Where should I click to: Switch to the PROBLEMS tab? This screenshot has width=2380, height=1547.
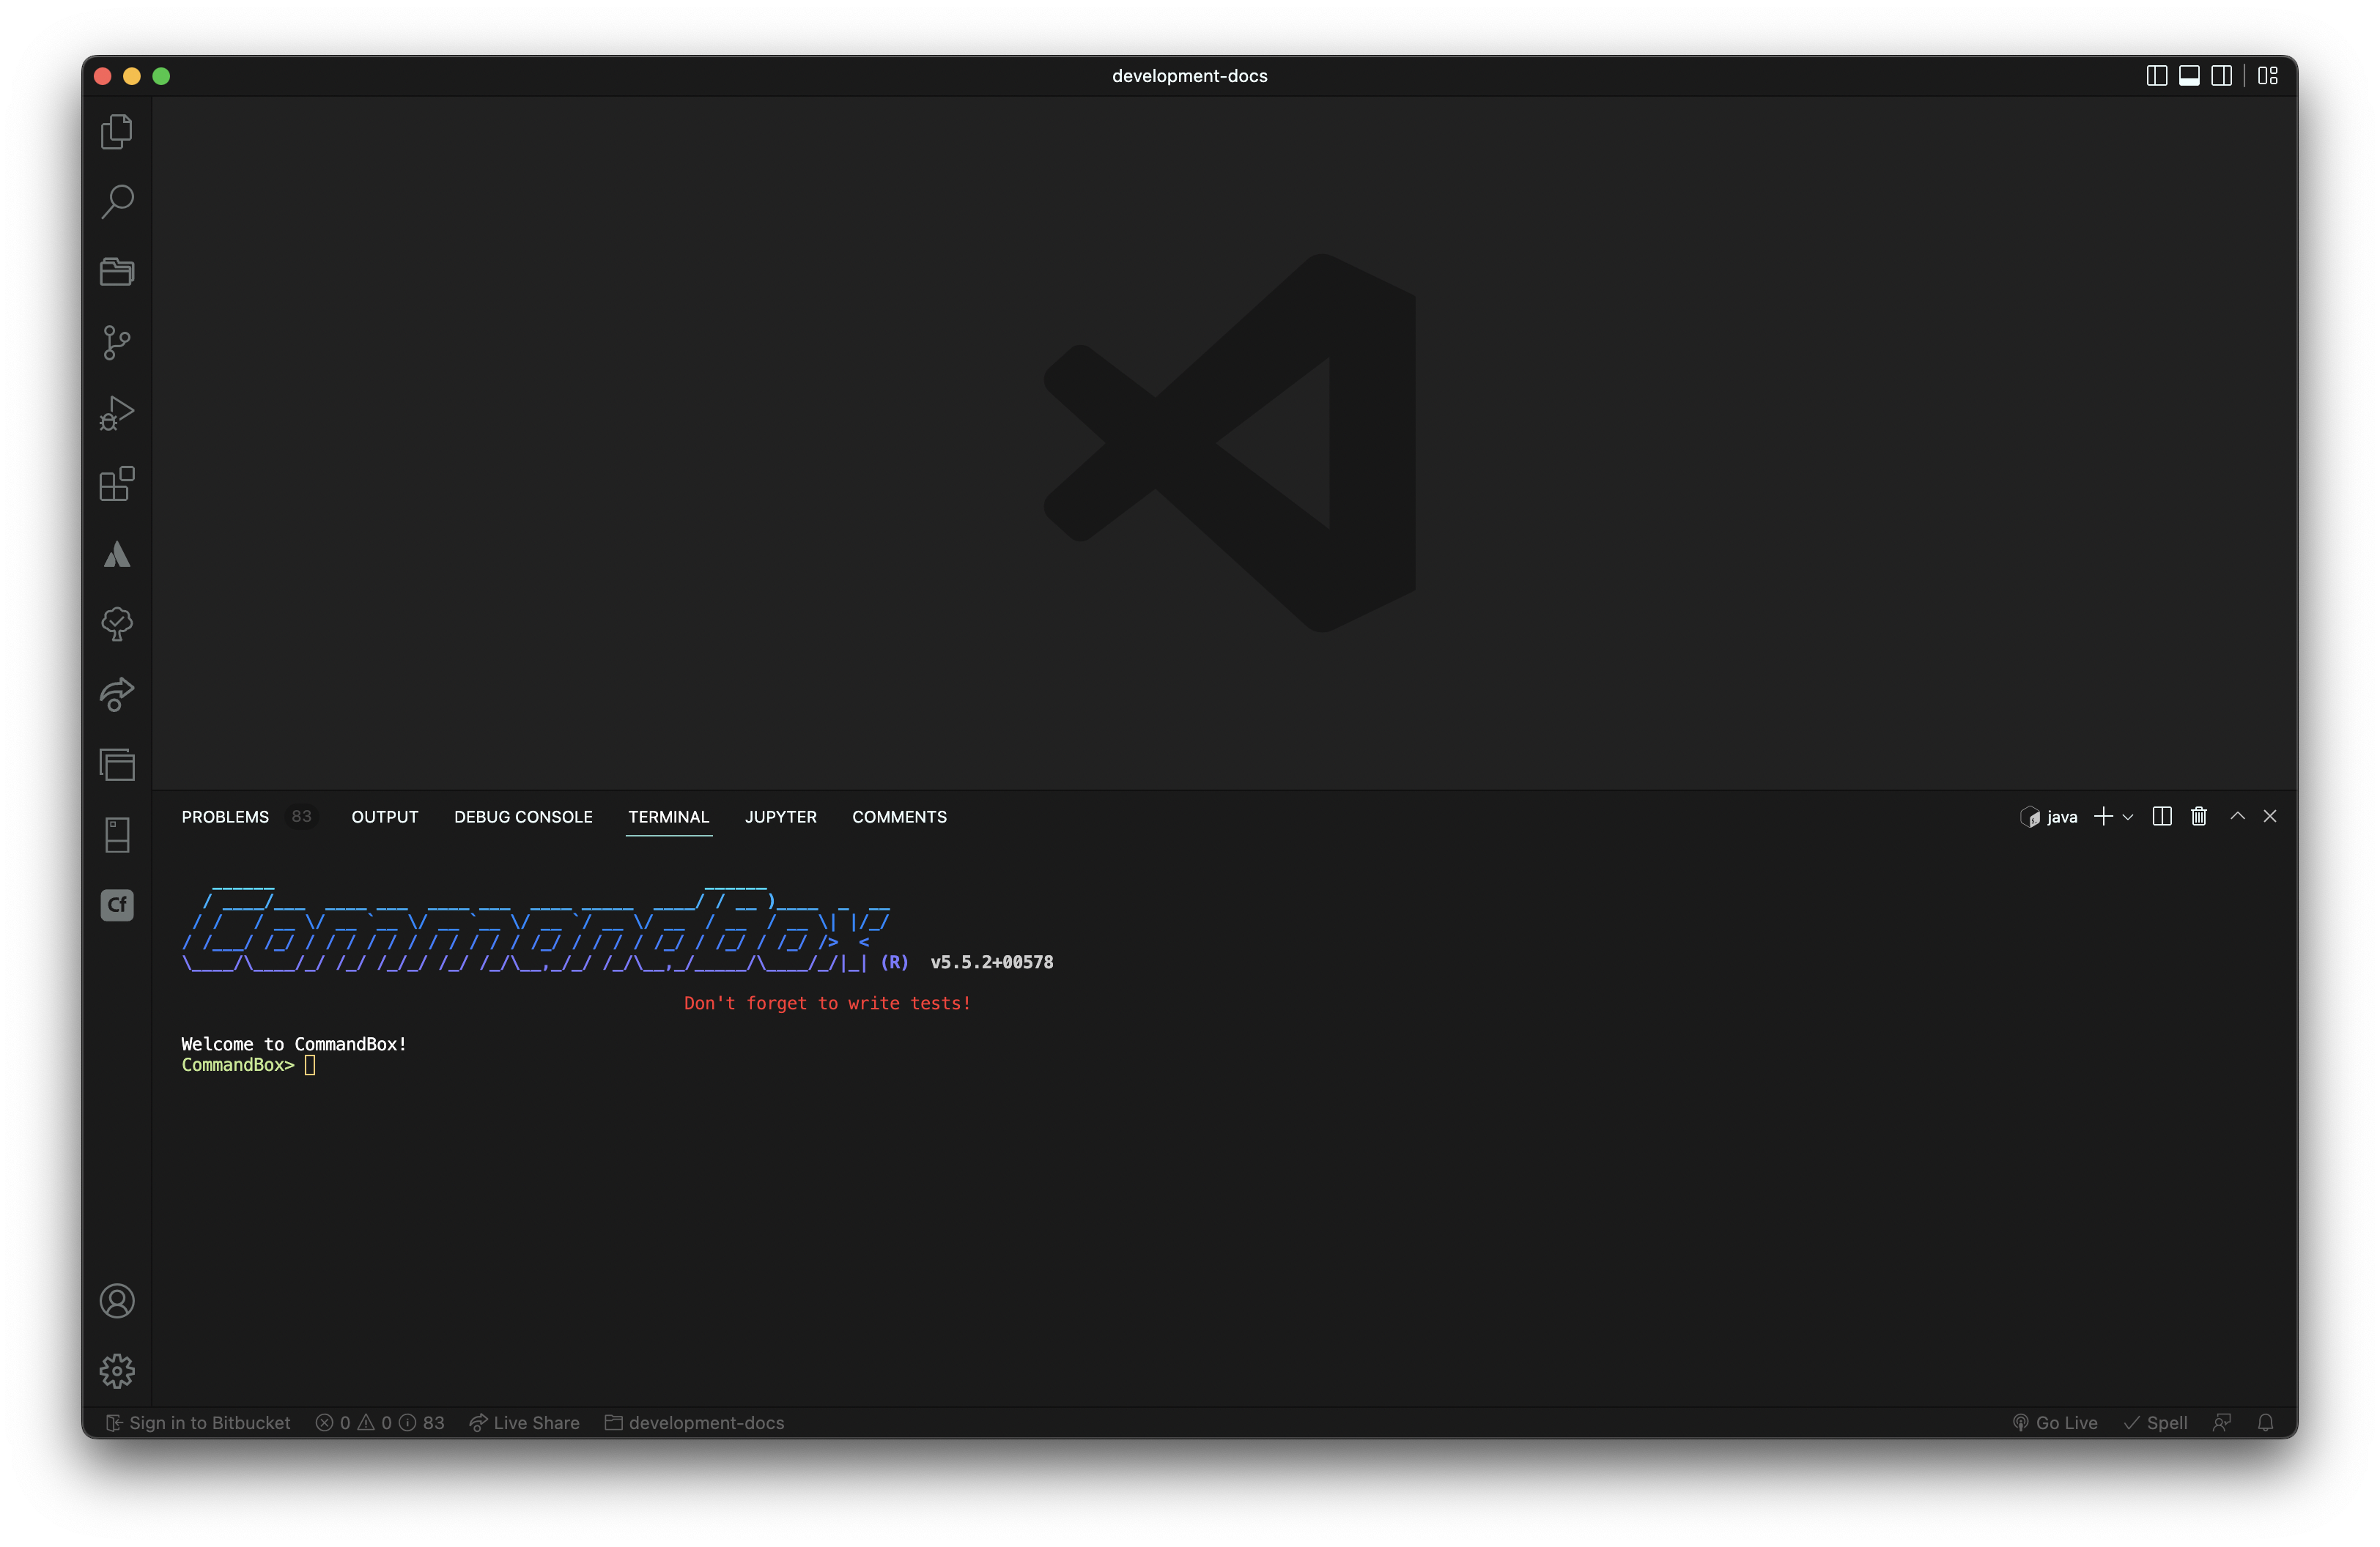pos(224,817)
